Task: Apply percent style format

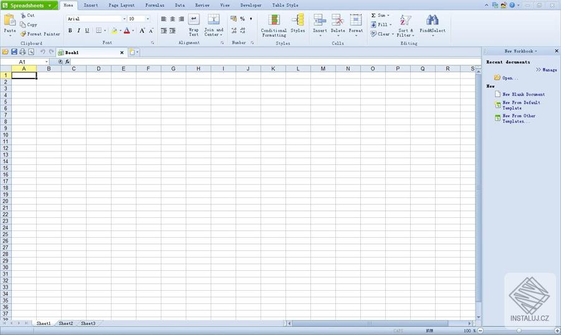Action: pos(242,19)
